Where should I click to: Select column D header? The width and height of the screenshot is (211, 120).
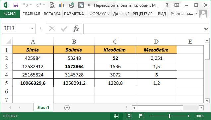pyautogui.click(x=156, y=42)
